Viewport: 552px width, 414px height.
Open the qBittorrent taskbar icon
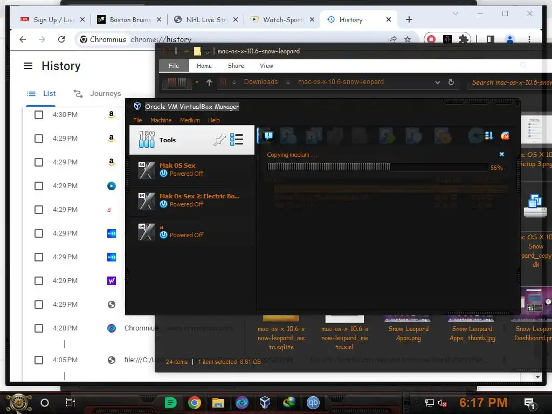click(313, 402)
